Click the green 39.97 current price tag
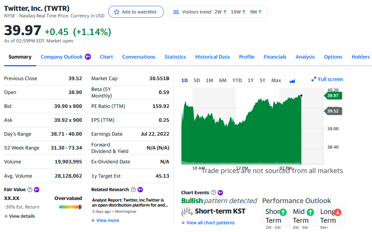This screenshot has width=372, height=232. click(333, 96)
